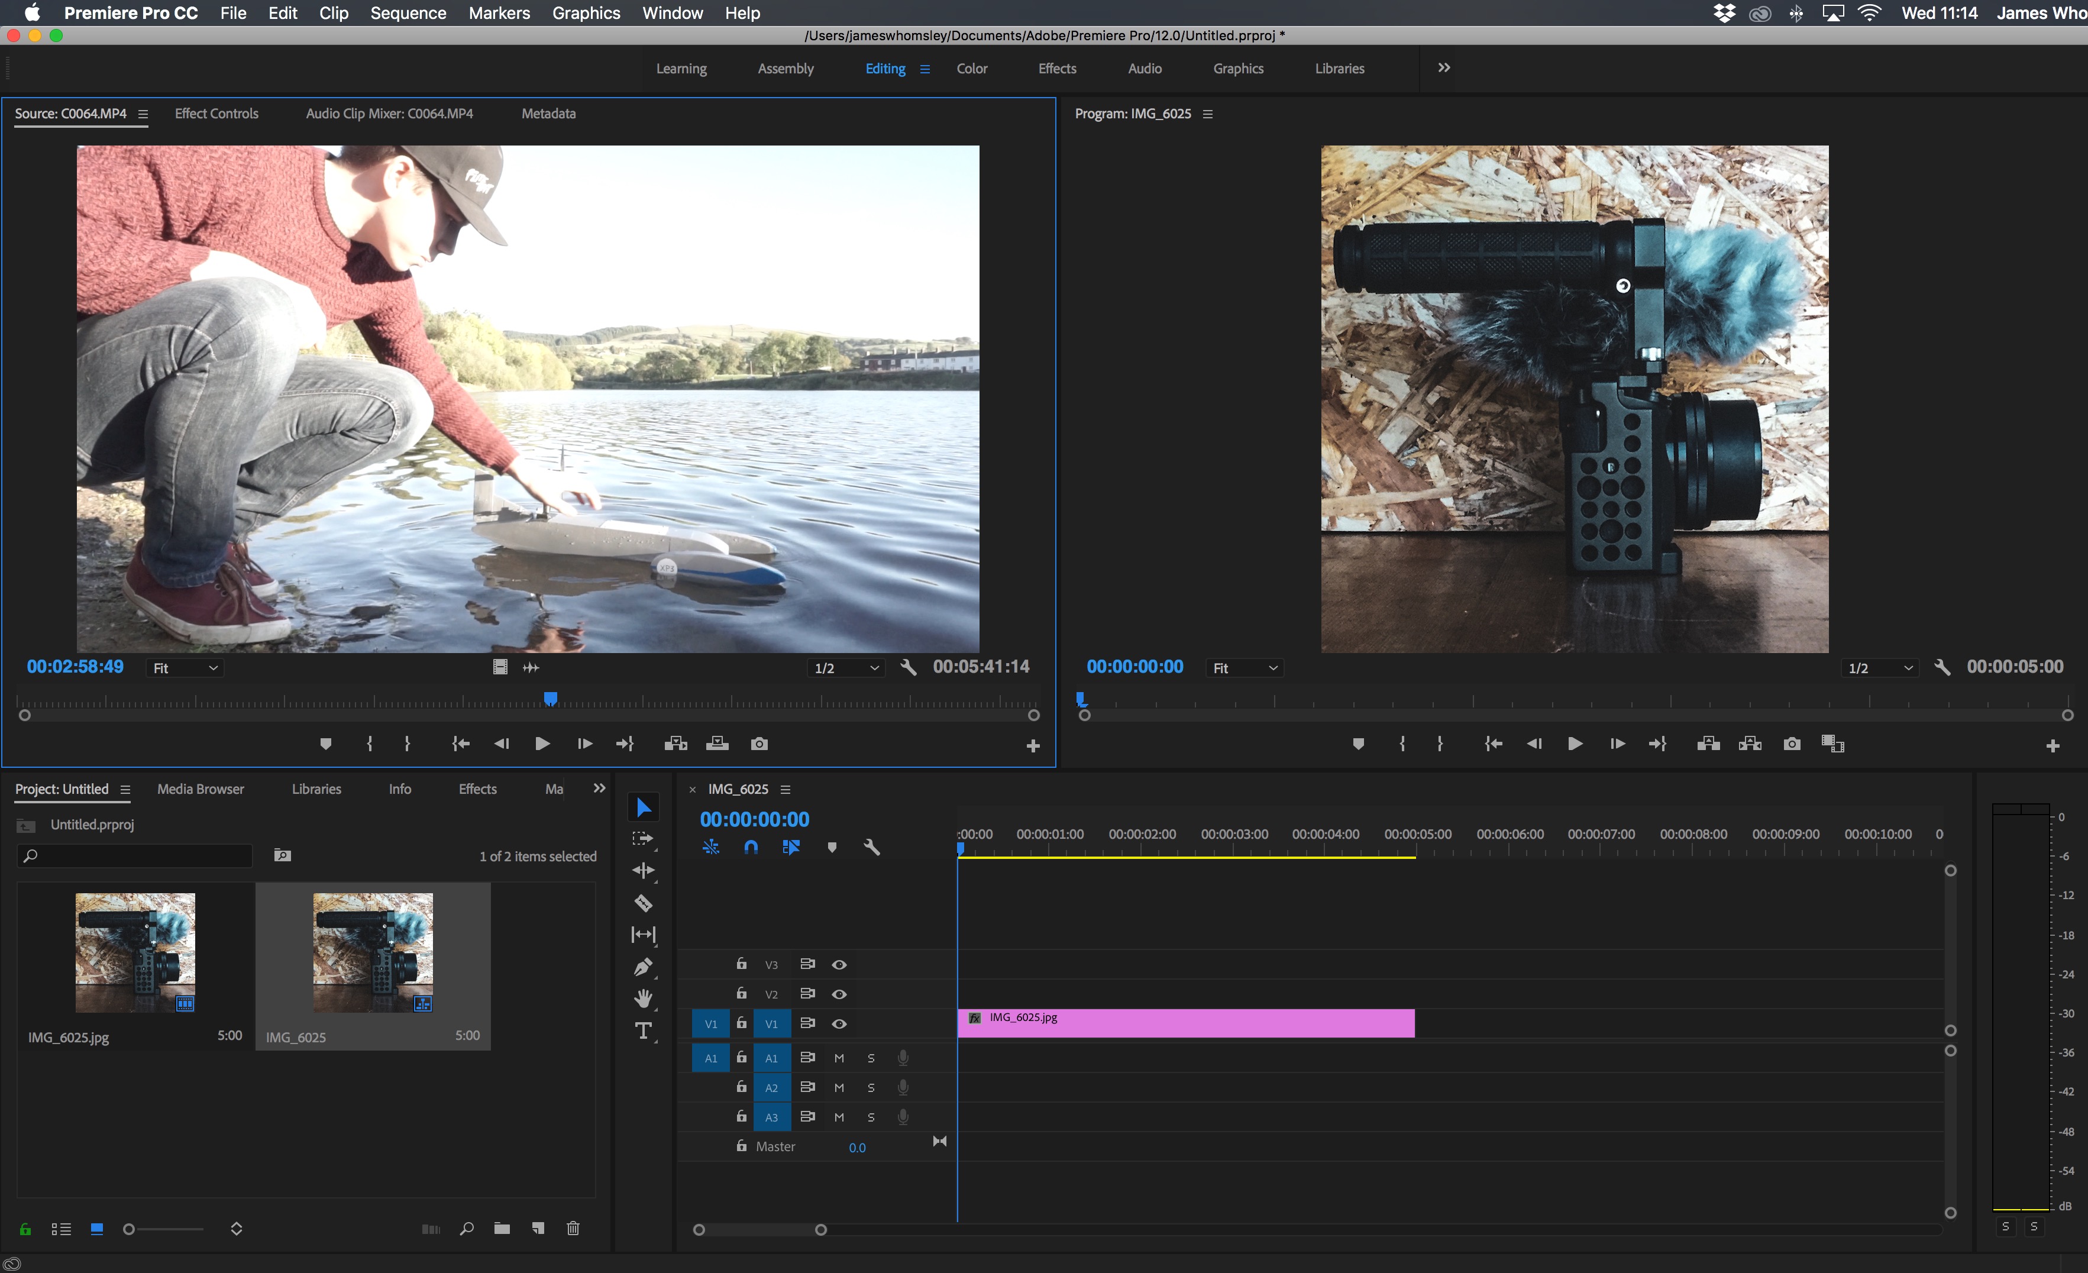Select IMG_6025.jpg thumbnail in Project panel
2088x1273 pixels.
click(135, 952)
